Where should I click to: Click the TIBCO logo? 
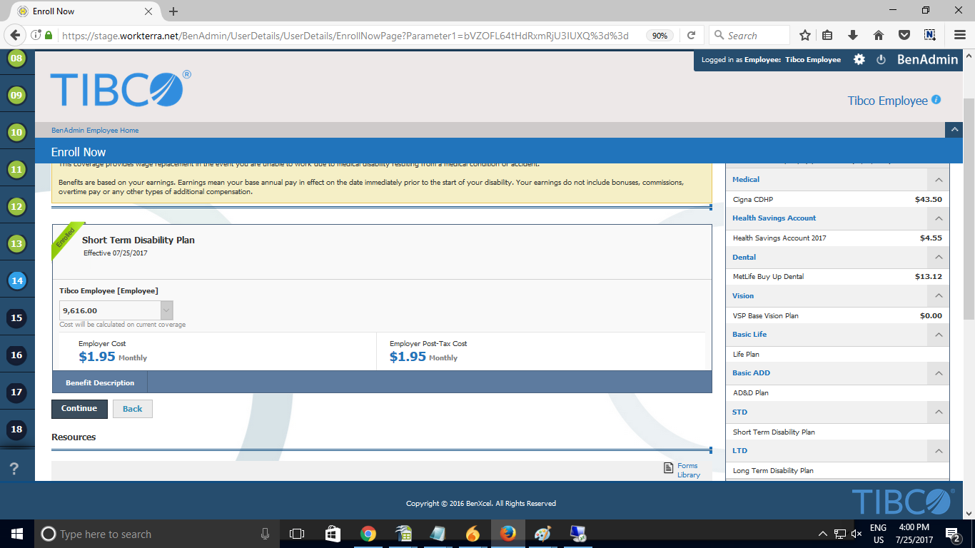point(121,89)
